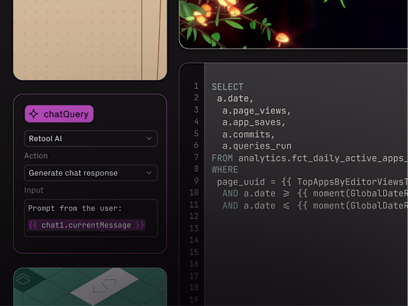
Task: Click the code brackets icon on green card
Action: (x=105, y=286)
